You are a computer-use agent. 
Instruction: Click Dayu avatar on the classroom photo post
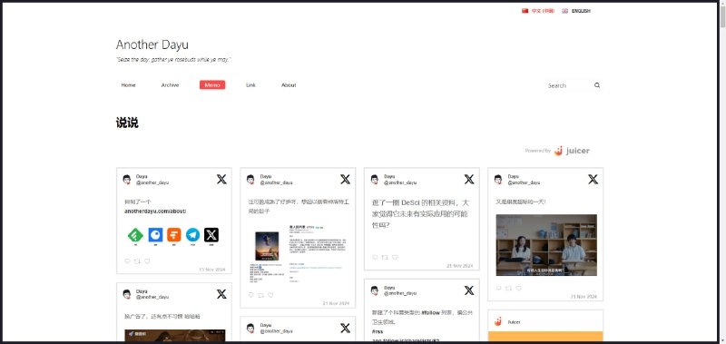pos(498,179)
